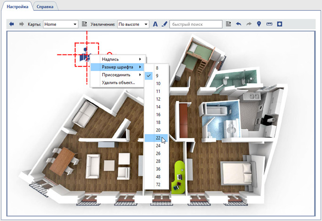Open the Увеличение 'По высоте' dropdown
This screenshot has height=221, width=322.
click(x=133, y=24)
